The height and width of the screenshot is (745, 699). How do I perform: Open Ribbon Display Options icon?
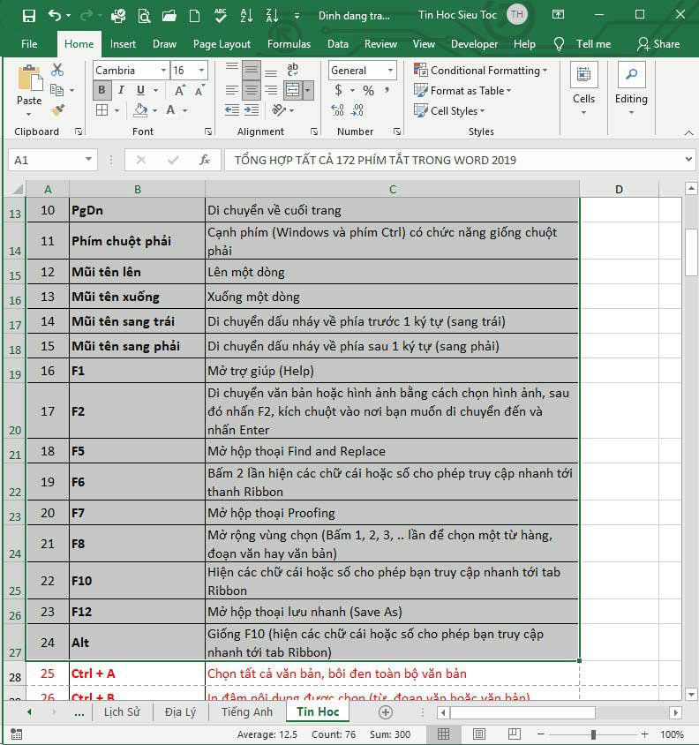tap(558, 15)
